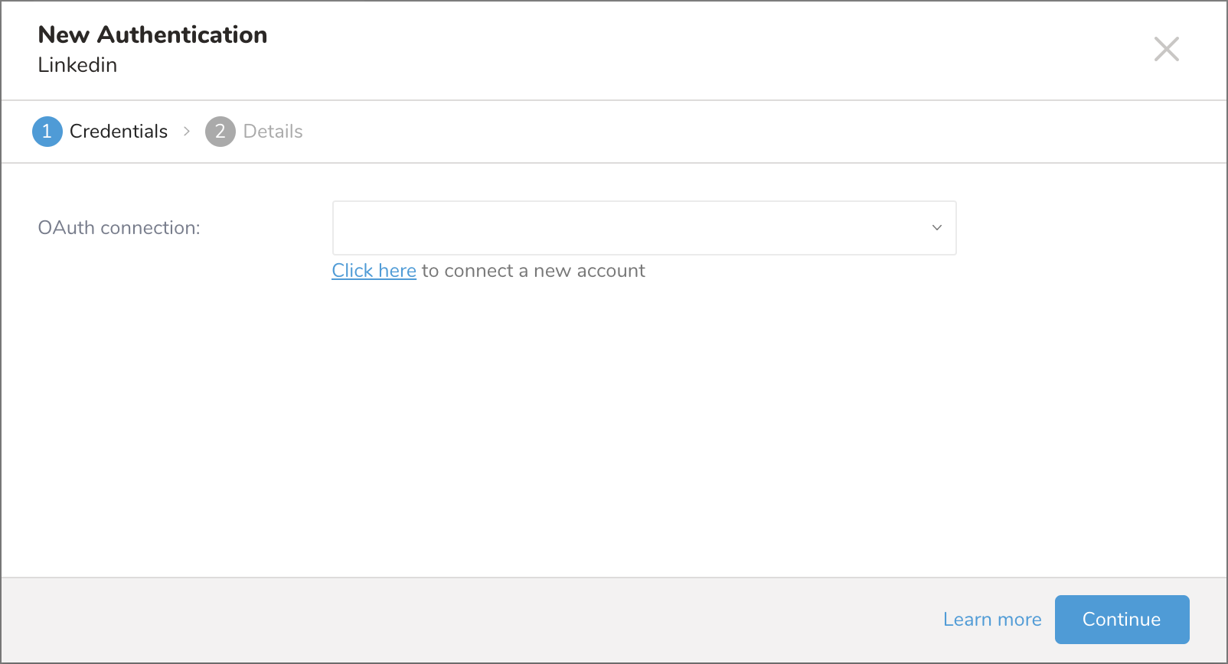This screenshot has width=1228, height=664.
Task: Follow the 'Click here' link
Action: 374,271
